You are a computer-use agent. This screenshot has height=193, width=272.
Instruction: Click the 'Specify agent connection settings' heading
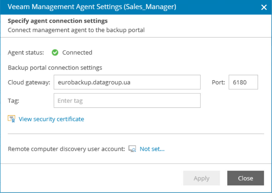[x=58, y=21]
